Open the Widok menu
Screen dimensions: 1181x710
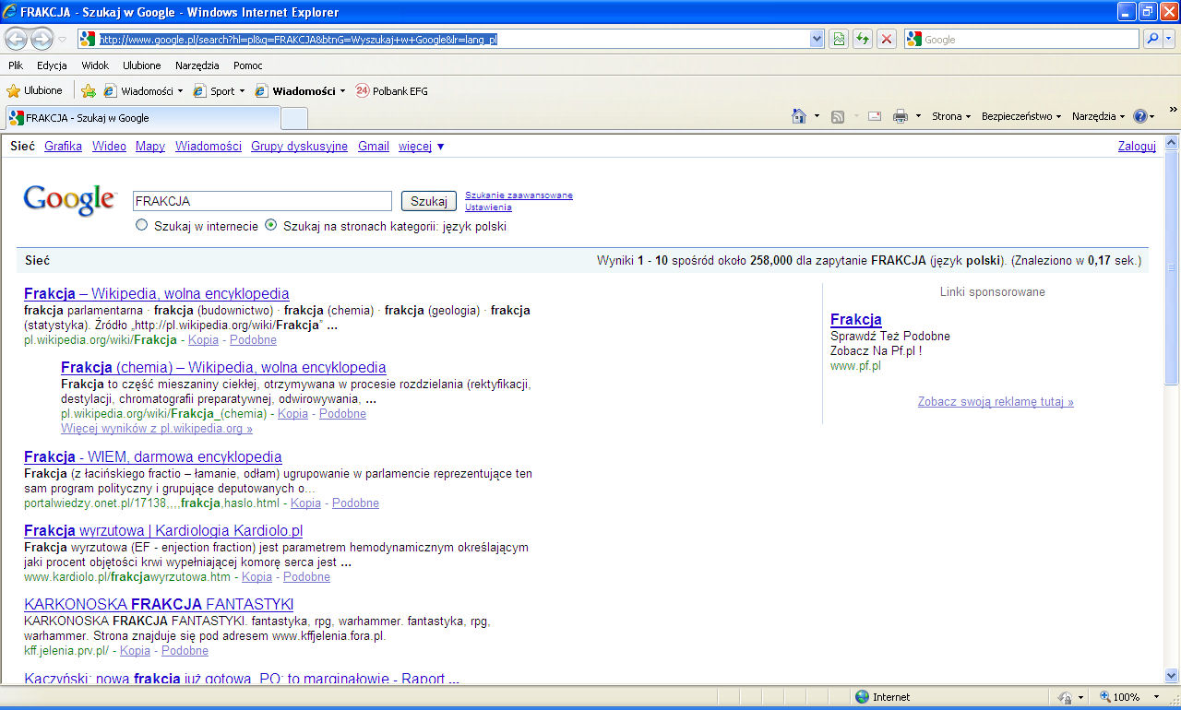point(95,65)
